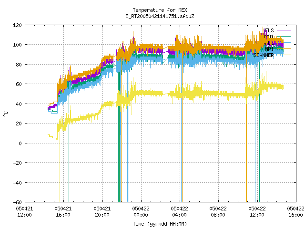Viewport: 305px width, 228px height.
Task: Click the 'ELS' legend label
Action: pos(269,30)
